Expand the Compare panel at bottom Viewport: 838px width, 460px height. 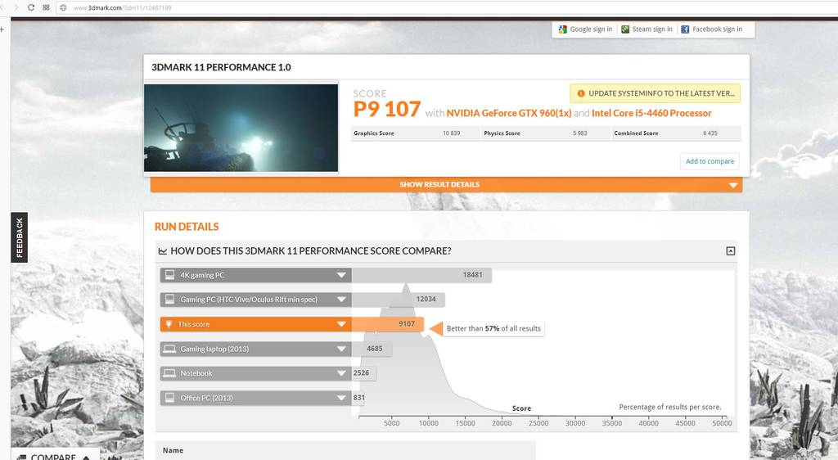click(x=55, y=456)
